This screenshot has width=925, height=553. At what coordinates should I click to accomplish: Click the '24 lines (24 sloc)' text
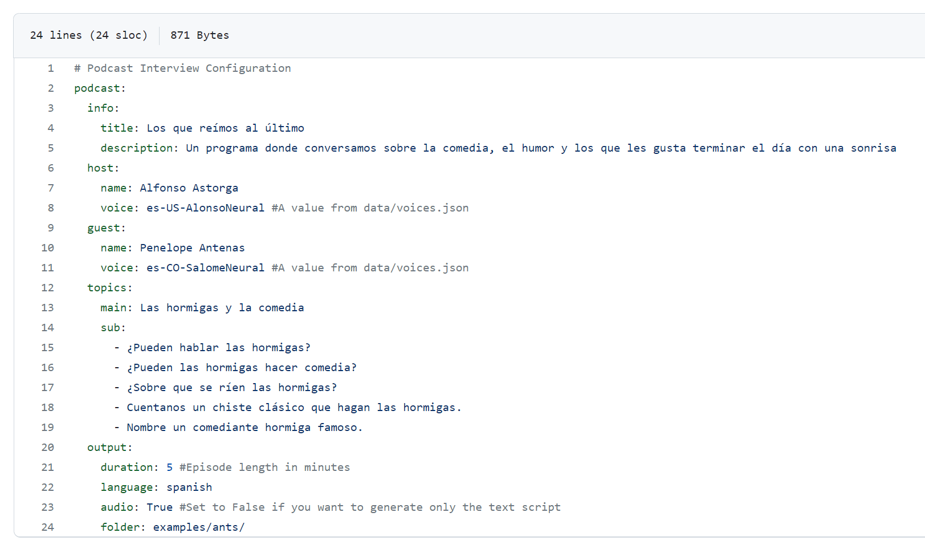pos(88,35)
